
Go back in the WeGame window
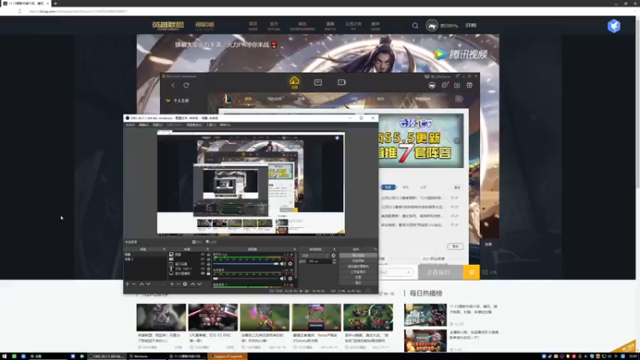click(x=173, y=86)
